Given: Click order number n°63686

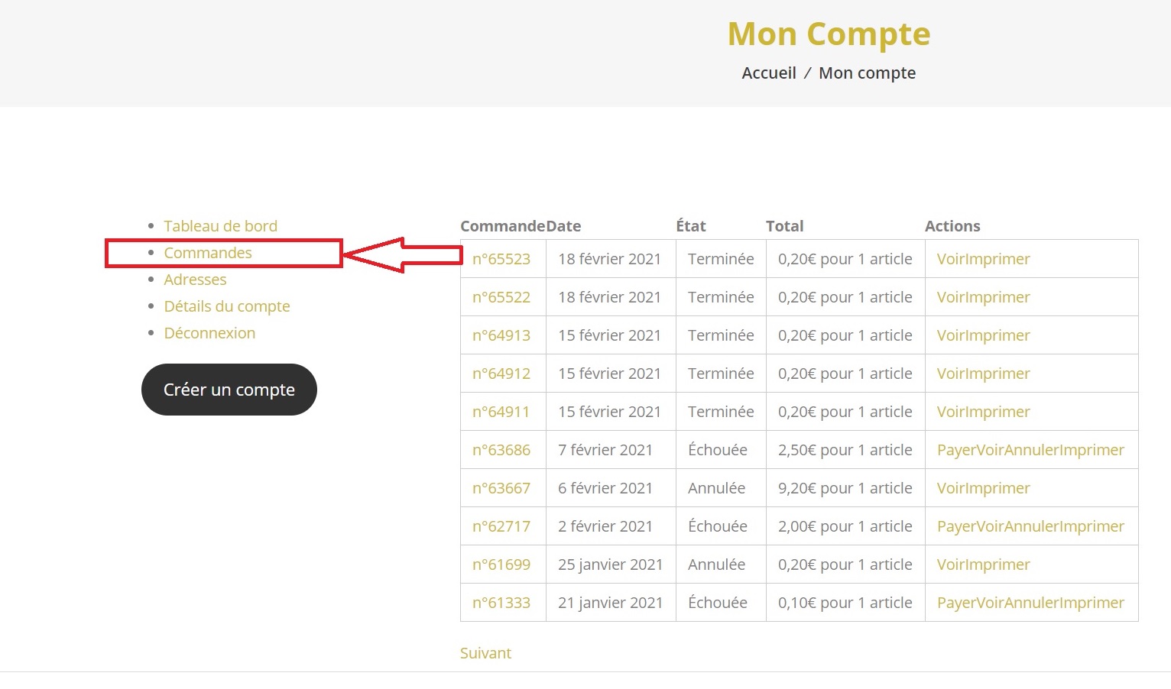Looking at the screenshot, I should point(501,450).
